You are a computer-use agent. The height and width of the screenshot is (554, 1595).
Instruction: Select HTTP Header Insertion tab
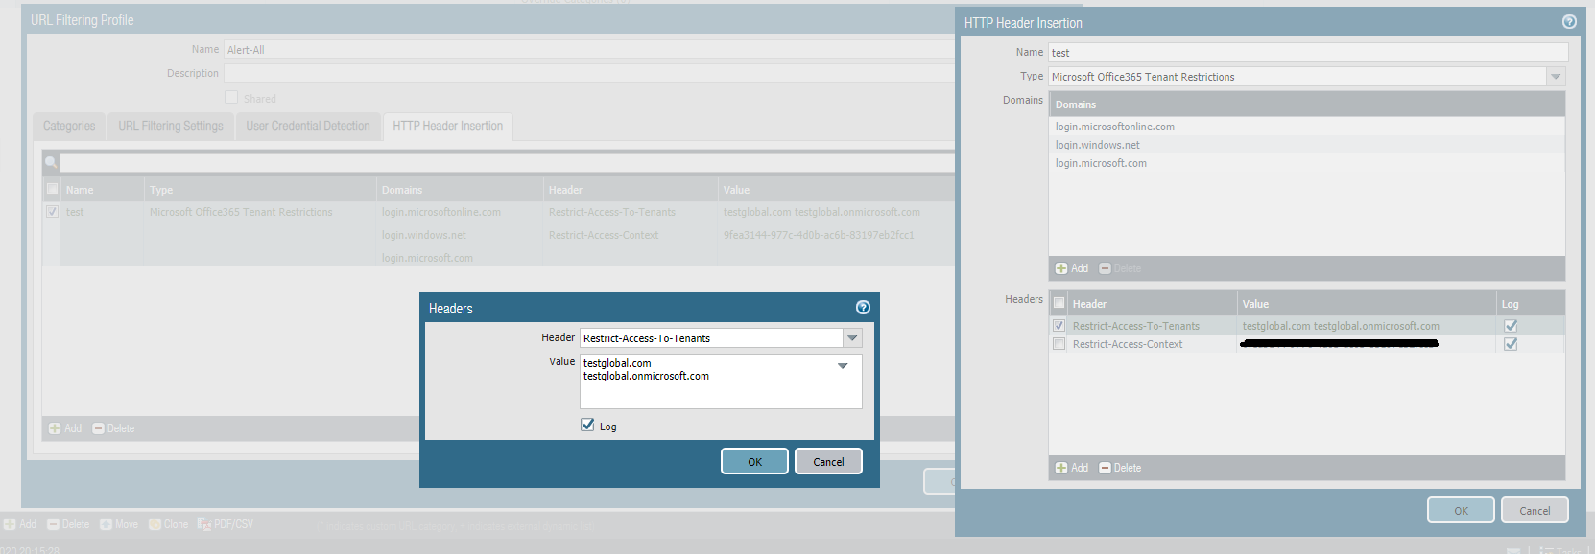[x=447, y=126]
